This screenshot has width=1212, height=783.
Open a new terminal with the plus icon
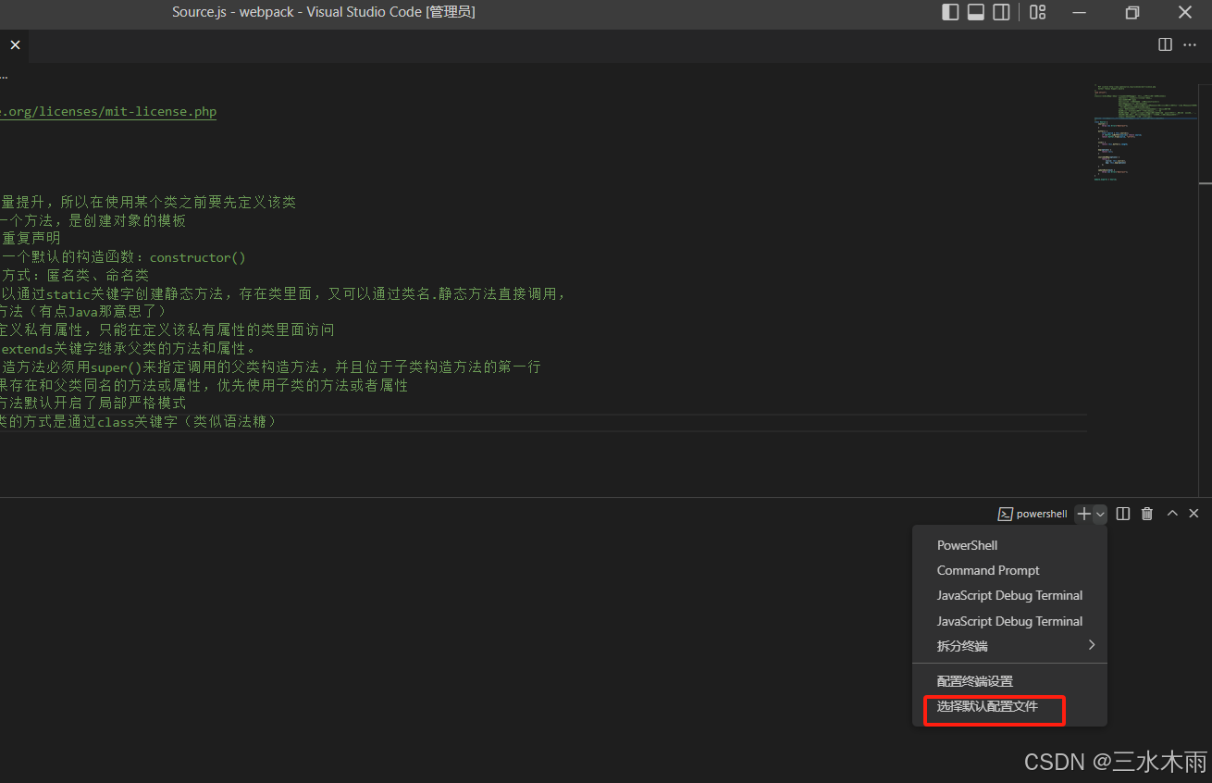tap(1082, 513)
